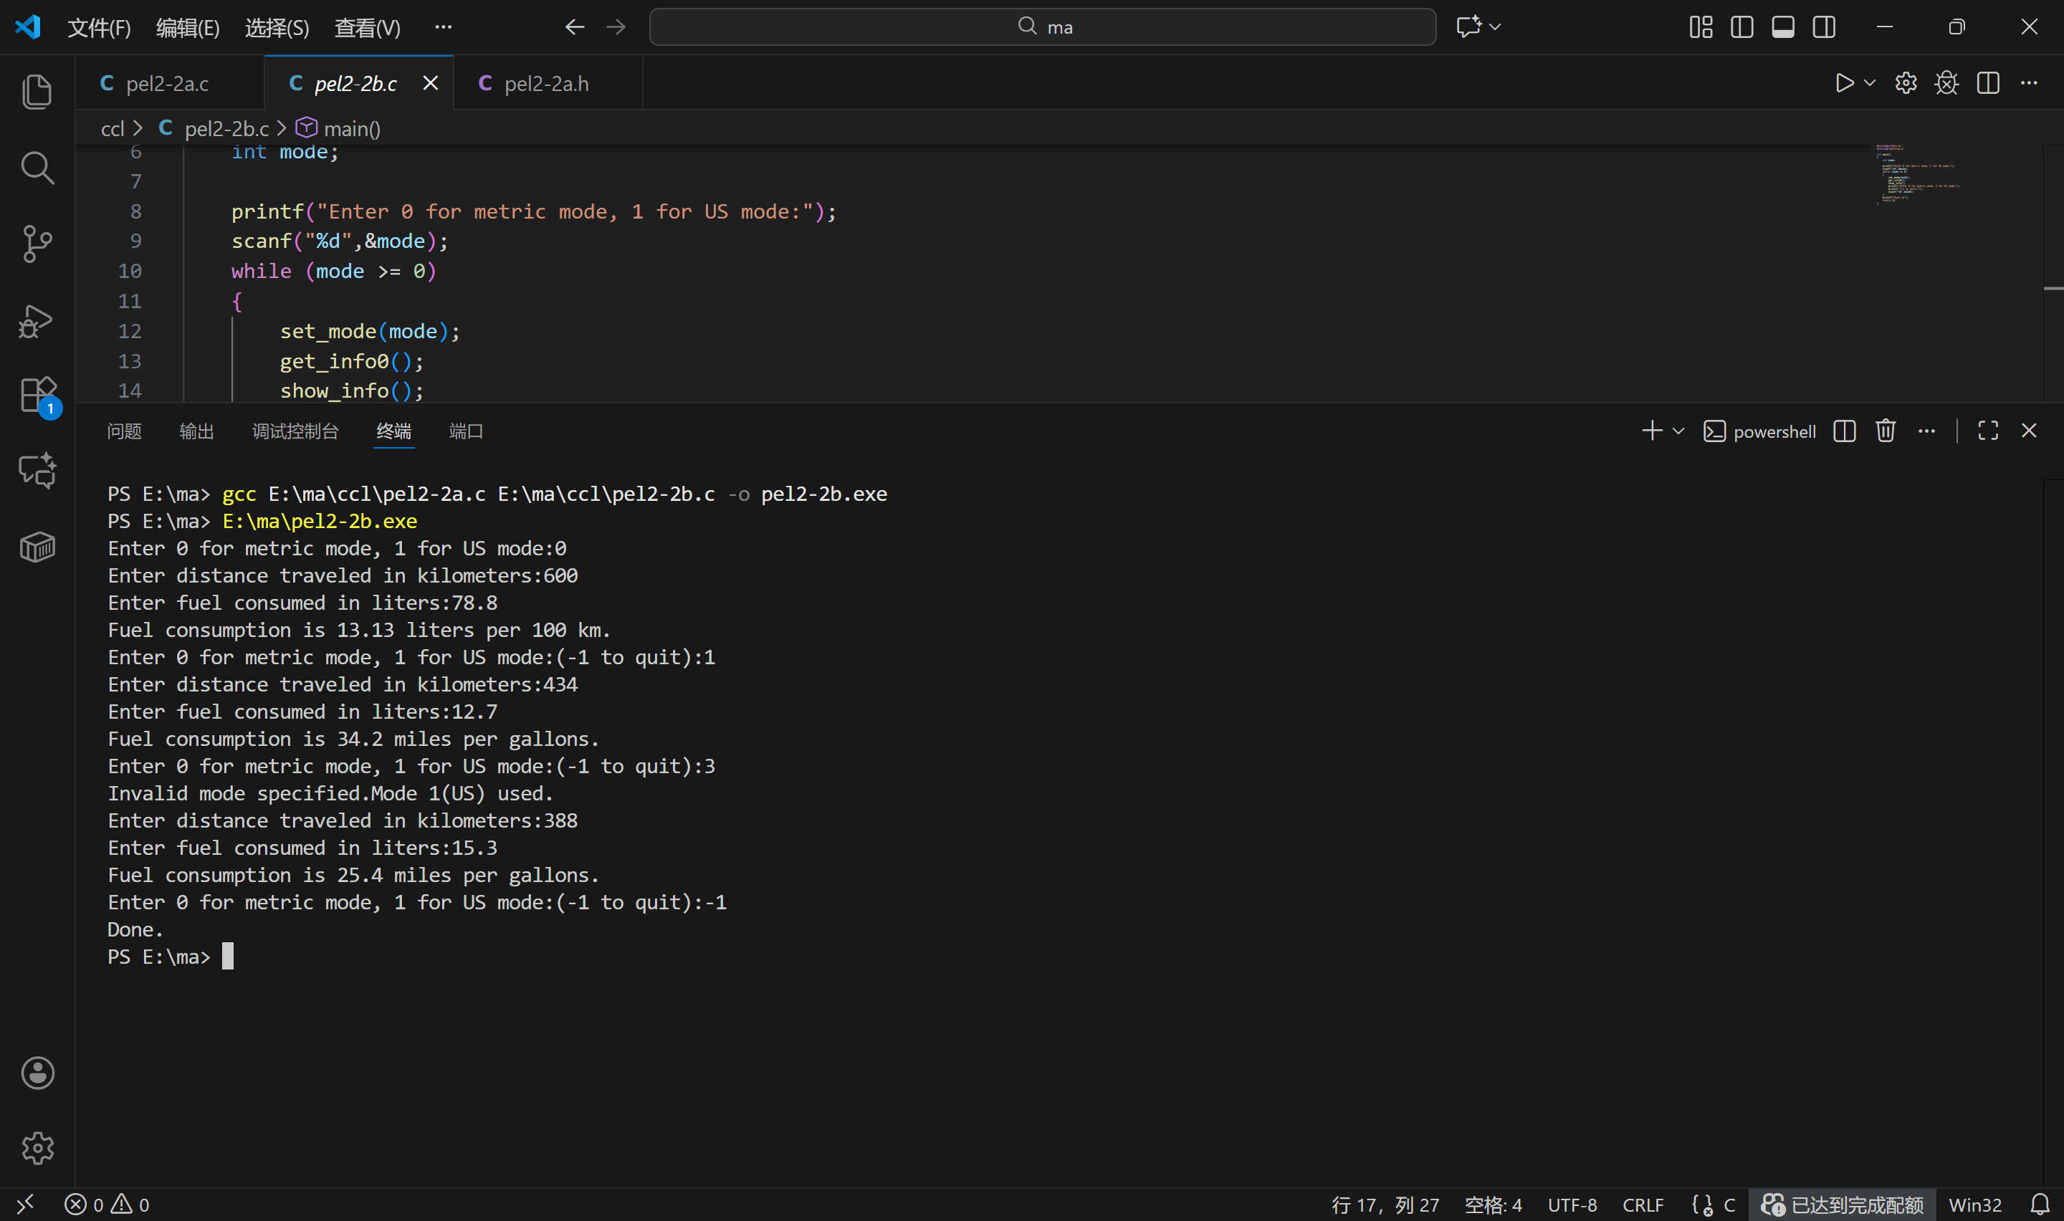The width and height of the screenshot is (2064, 1221).
Task: Open the Extensions view
Action: coord(37,396)
